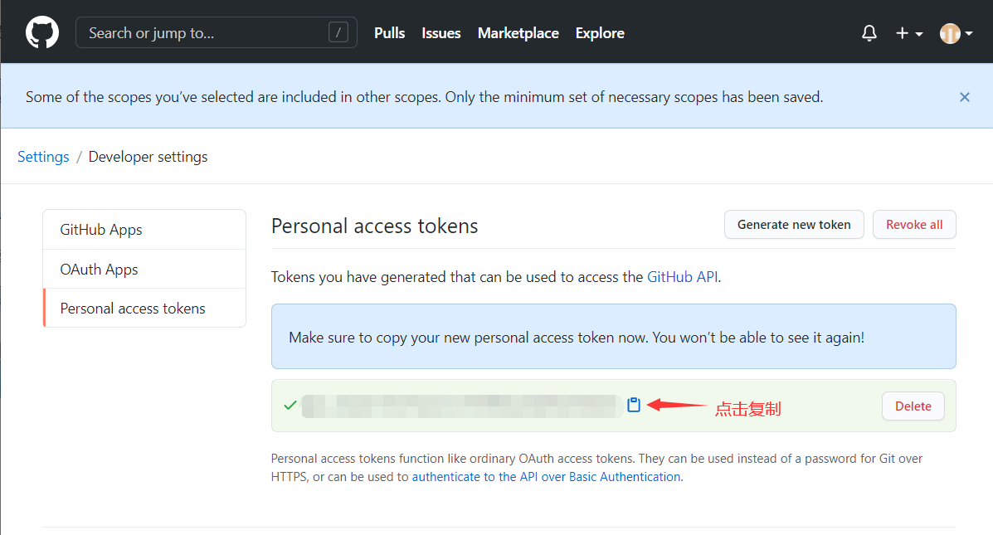Go back to Settings via breadcrumb
This screenshot has width=993, height=535.
point(43,156)
